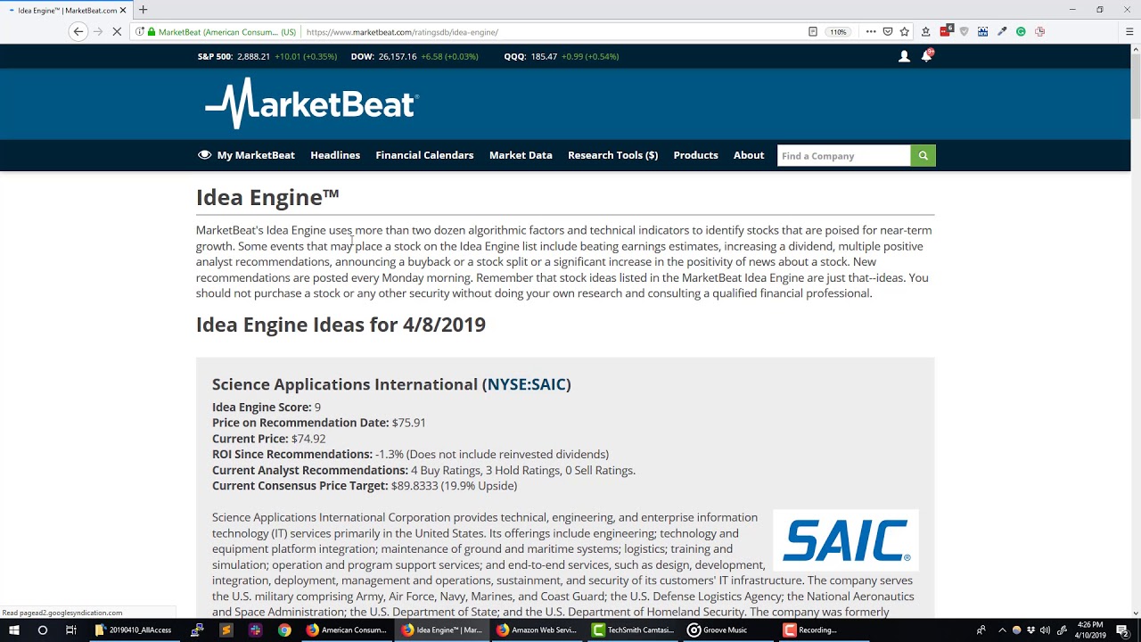Save page to Pocket
Screen dimensions: 1141x642
pos(888,31)
